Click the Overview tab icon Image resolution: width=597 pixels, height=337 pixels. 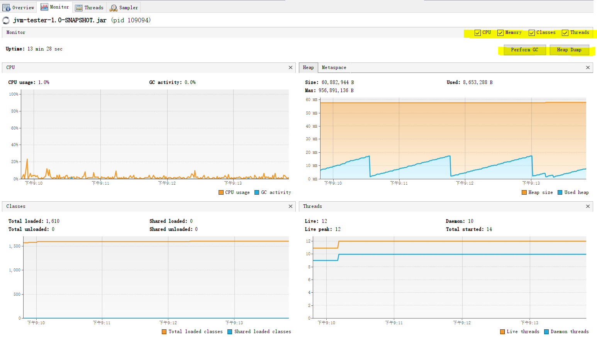click(x=7, y=8)
